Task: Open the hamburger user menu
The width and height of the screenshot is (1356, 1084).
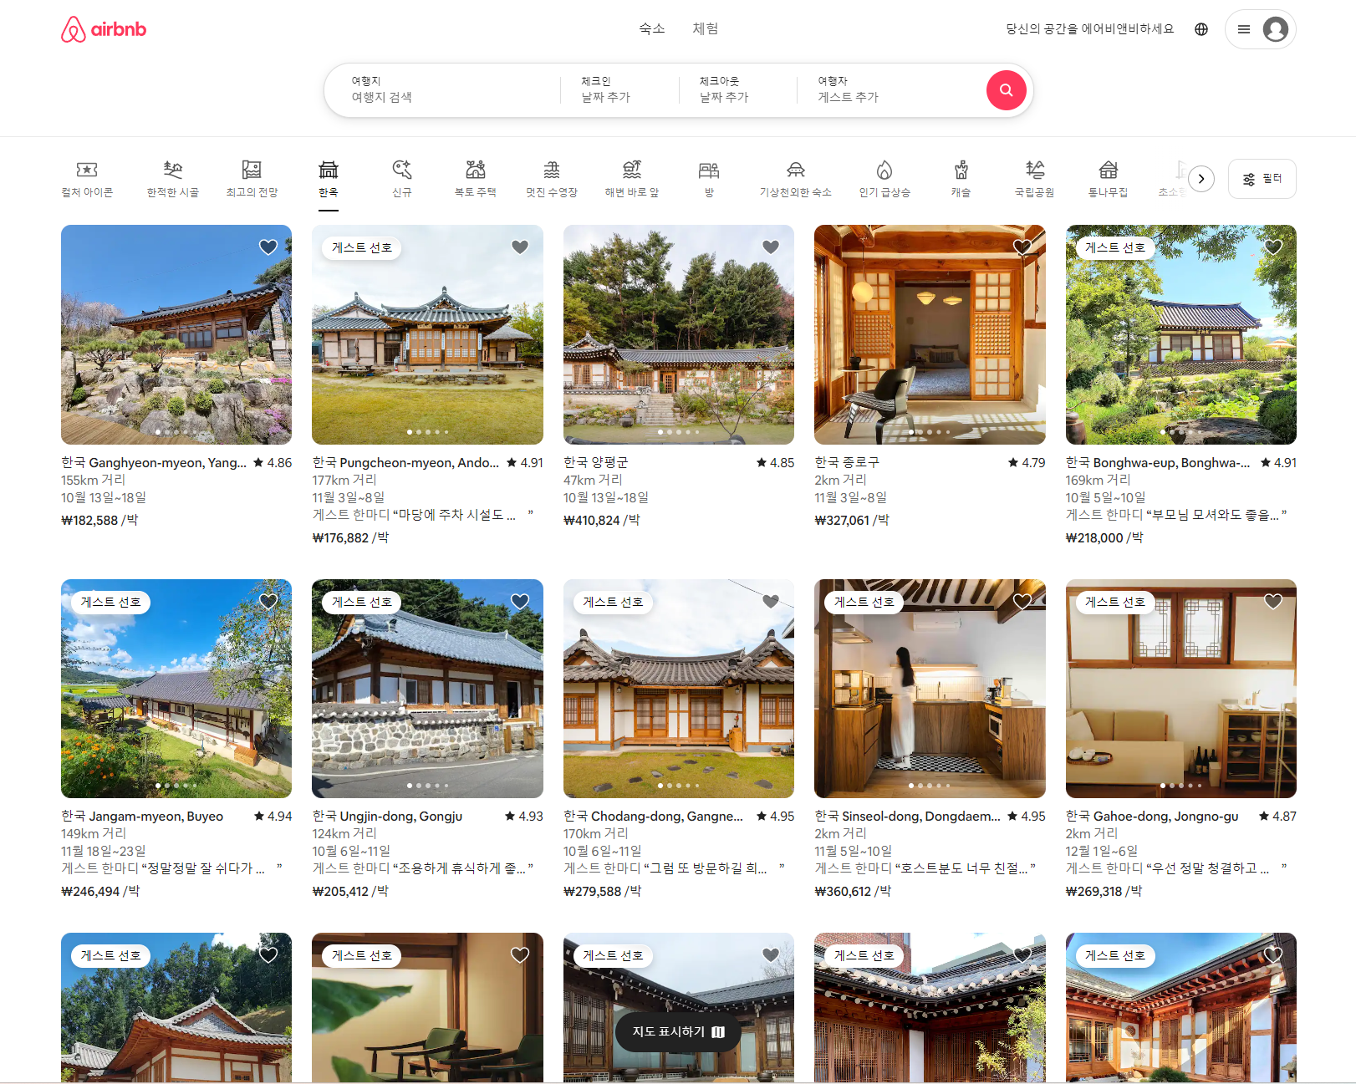Action: [1244, 29]
